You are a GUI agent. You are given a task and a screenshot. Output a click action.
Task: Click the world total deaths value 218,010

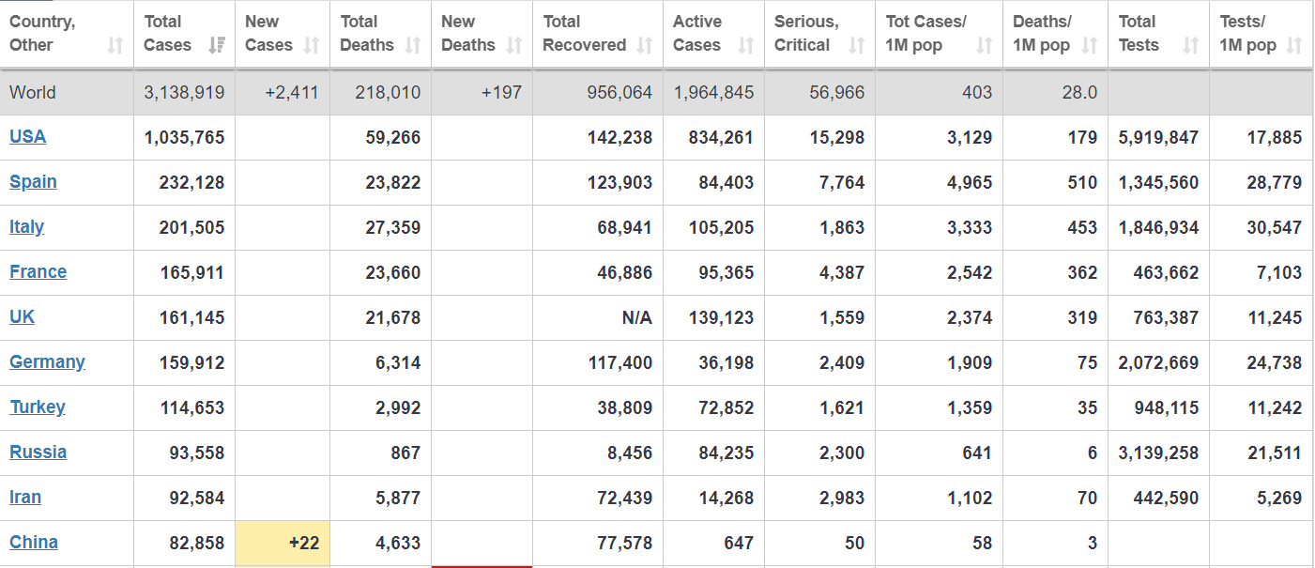pos(388,93)
